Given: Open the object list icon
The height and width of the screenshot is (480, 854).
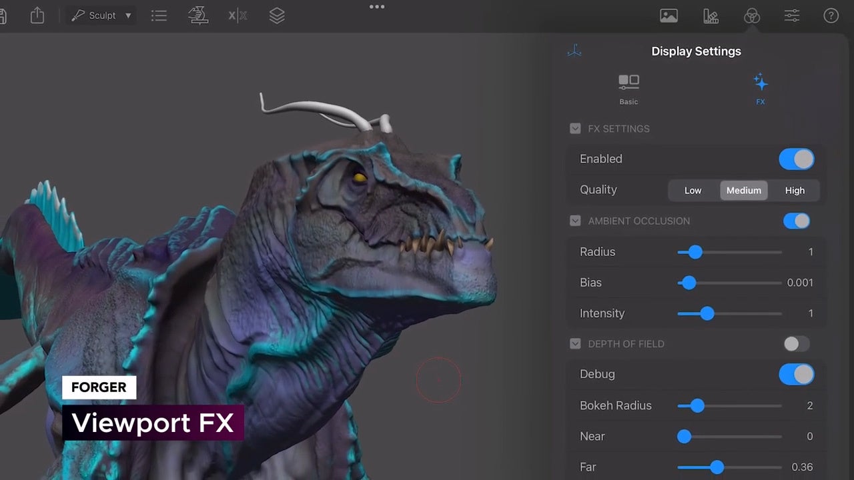Looking at the screenshot, I should [x=159, y=15].
